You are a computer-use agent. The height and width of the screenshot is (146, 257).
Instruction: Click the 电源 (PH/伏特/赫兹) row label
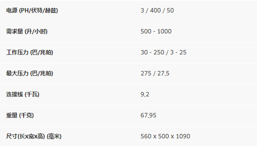click(x=32, y=11)
